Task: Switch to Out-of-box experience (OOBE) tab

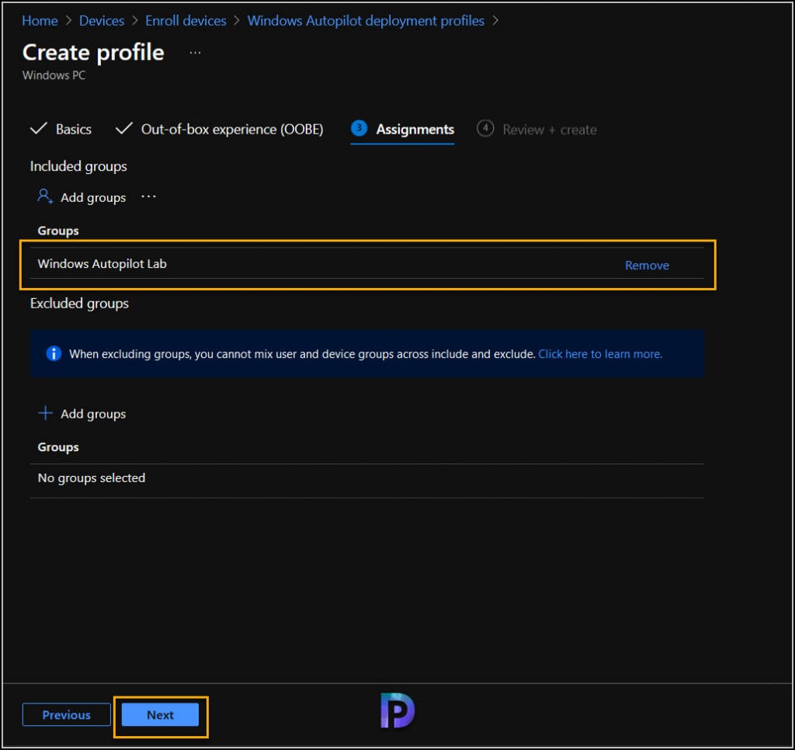Action: click(219, 130)
